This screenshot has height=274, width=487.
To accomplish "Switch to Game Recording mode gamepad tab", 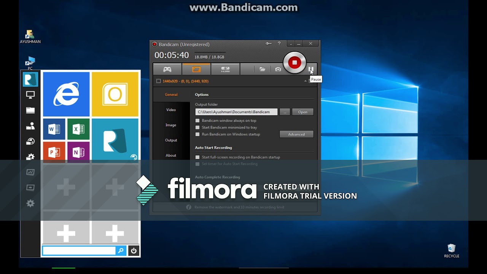I will [167, 69].
